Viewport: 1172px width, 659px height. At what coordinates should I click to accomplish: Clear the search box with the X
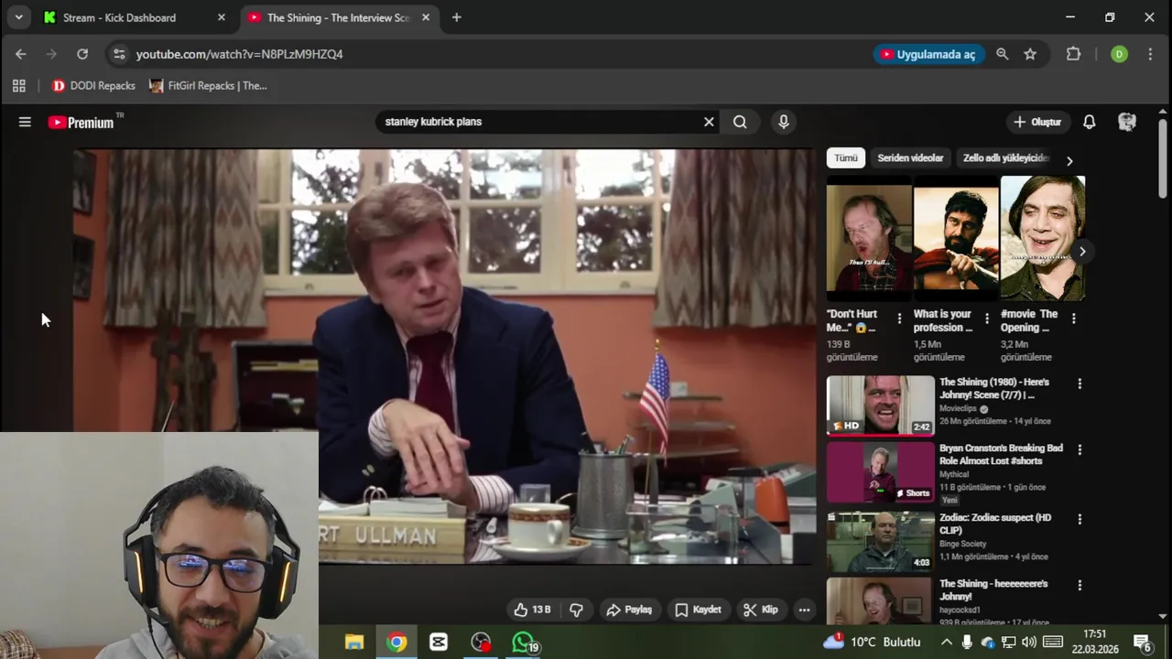click(709, 122)
